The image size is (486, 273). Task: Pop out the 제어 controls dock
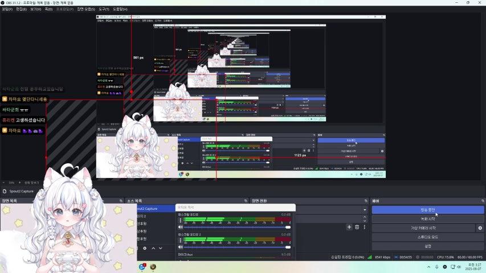point(483,201)
